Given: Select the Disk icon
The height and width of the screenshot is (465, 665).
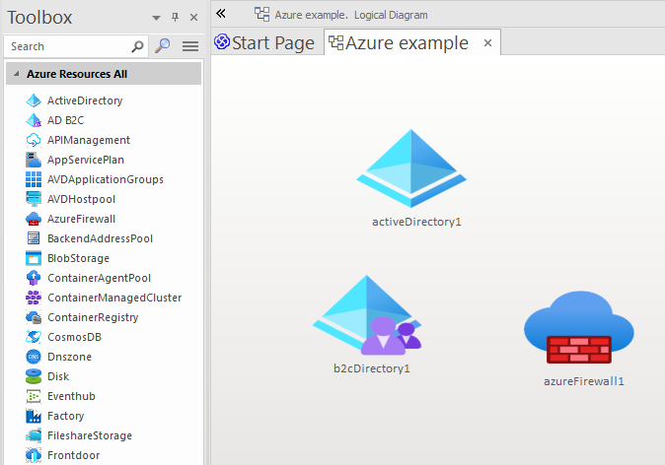Looking at the screenshot, I should tap(34, 376).
